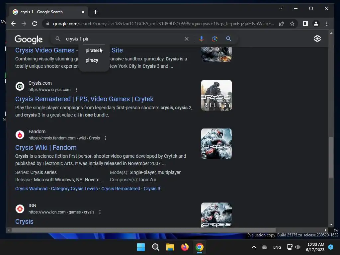Screen dimensions: 340x255
Task: Open Windows taskbar search
Action: point(155,247)
